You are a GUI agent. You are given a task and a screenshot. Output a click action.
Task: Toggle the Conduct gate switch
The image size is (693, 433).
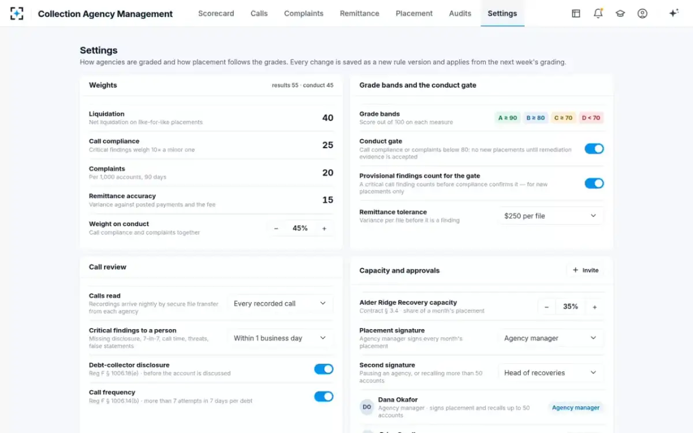594,149
